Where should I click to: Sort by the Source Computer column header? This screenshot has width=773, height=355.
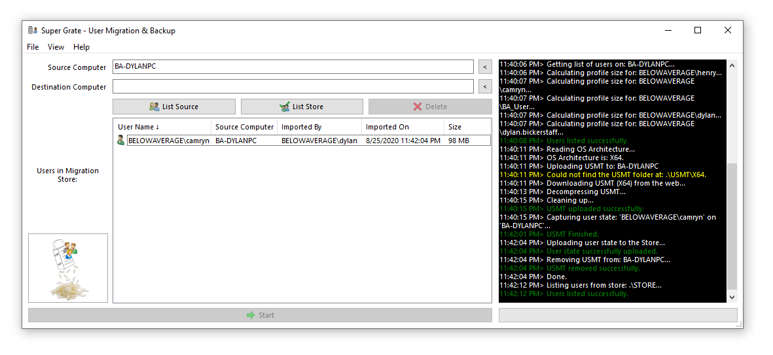(244, 127)
